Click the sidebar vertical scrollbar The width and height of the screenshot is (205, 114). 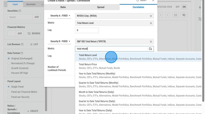pyautogui.click(x=46, y=99)
